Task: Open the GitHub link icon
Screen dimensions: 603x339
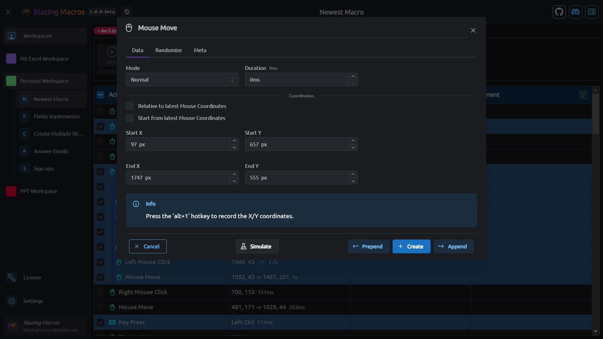Action: click(559, 12)
